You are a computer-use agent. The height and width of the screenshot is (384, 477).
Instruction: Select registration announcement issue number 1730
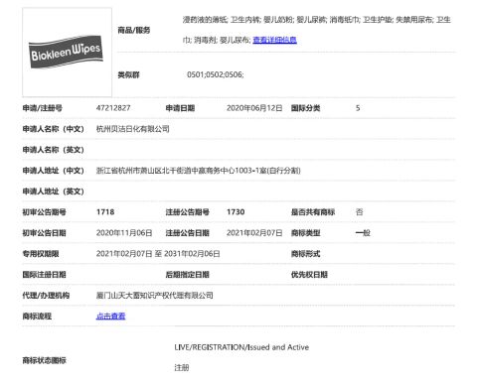pyautogui.click(x=236, y=212)
